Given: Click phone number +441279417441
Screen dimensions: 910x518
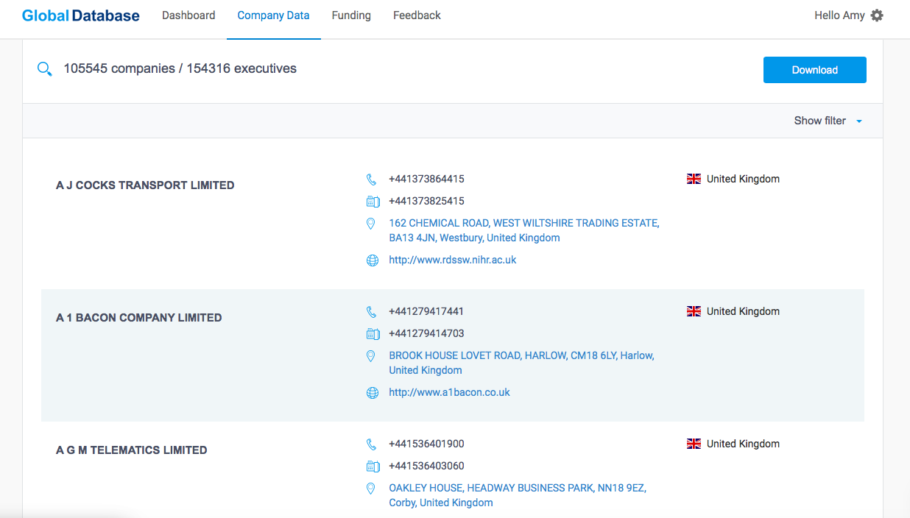Looking at the screenshot, I should pos(426,311).
